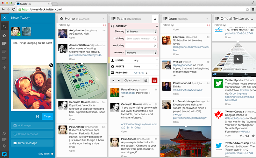Viewport: 256px width, 158px height.
Task: Click the Tweet button
Action: point(48,117)
